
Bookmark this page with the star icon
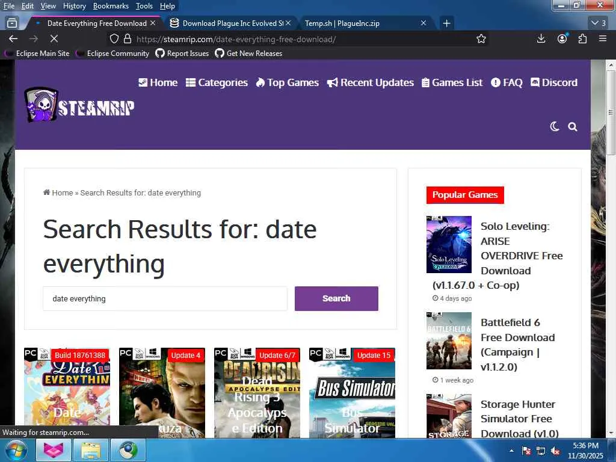click(x=481, y=39)
